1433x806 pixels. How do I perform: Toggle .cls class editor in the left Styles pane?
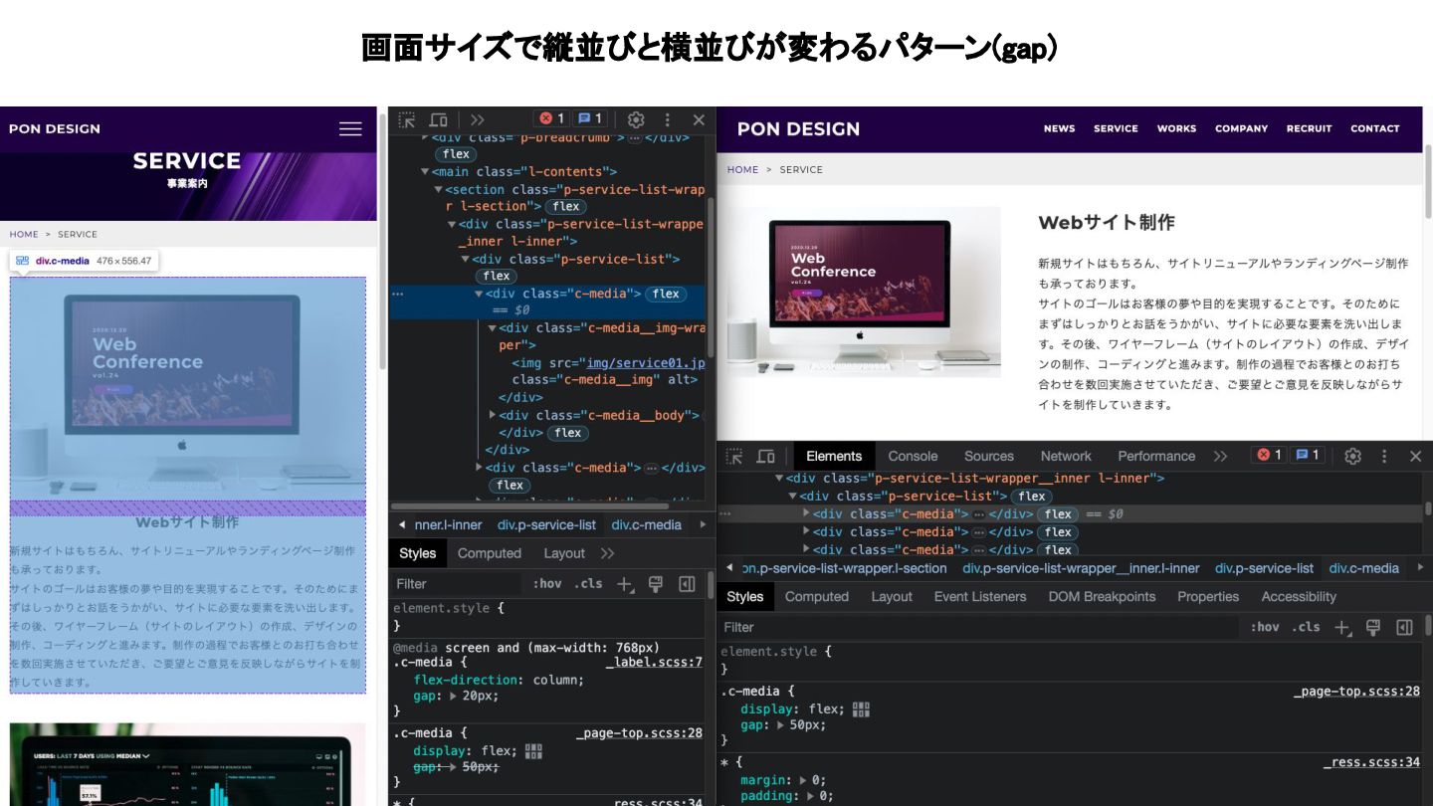pyautogui.click(x=588, y=584)
